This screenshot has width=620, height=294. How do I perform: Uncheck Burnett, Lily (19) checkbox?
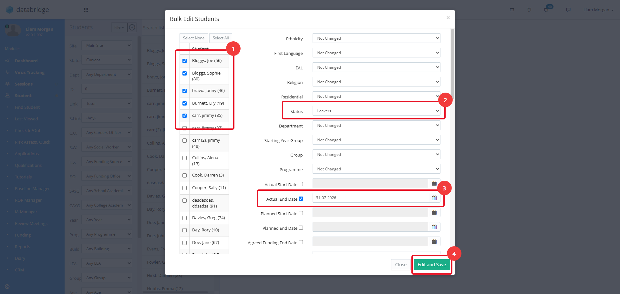pos(184,103)
